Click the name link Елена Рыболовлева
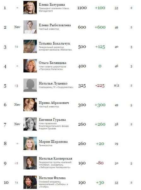Screen dimensions: 141x190 point(55,25)
